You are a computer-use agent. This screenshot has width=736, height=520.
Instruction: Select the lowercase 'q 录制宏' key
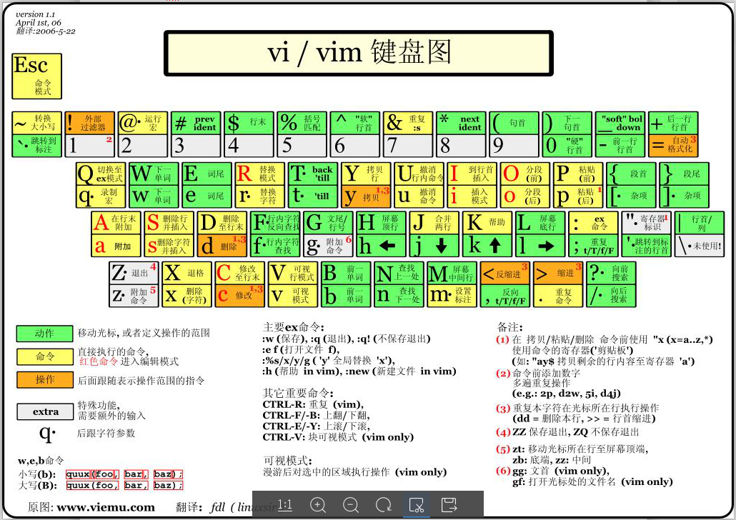tap(101, 196)
